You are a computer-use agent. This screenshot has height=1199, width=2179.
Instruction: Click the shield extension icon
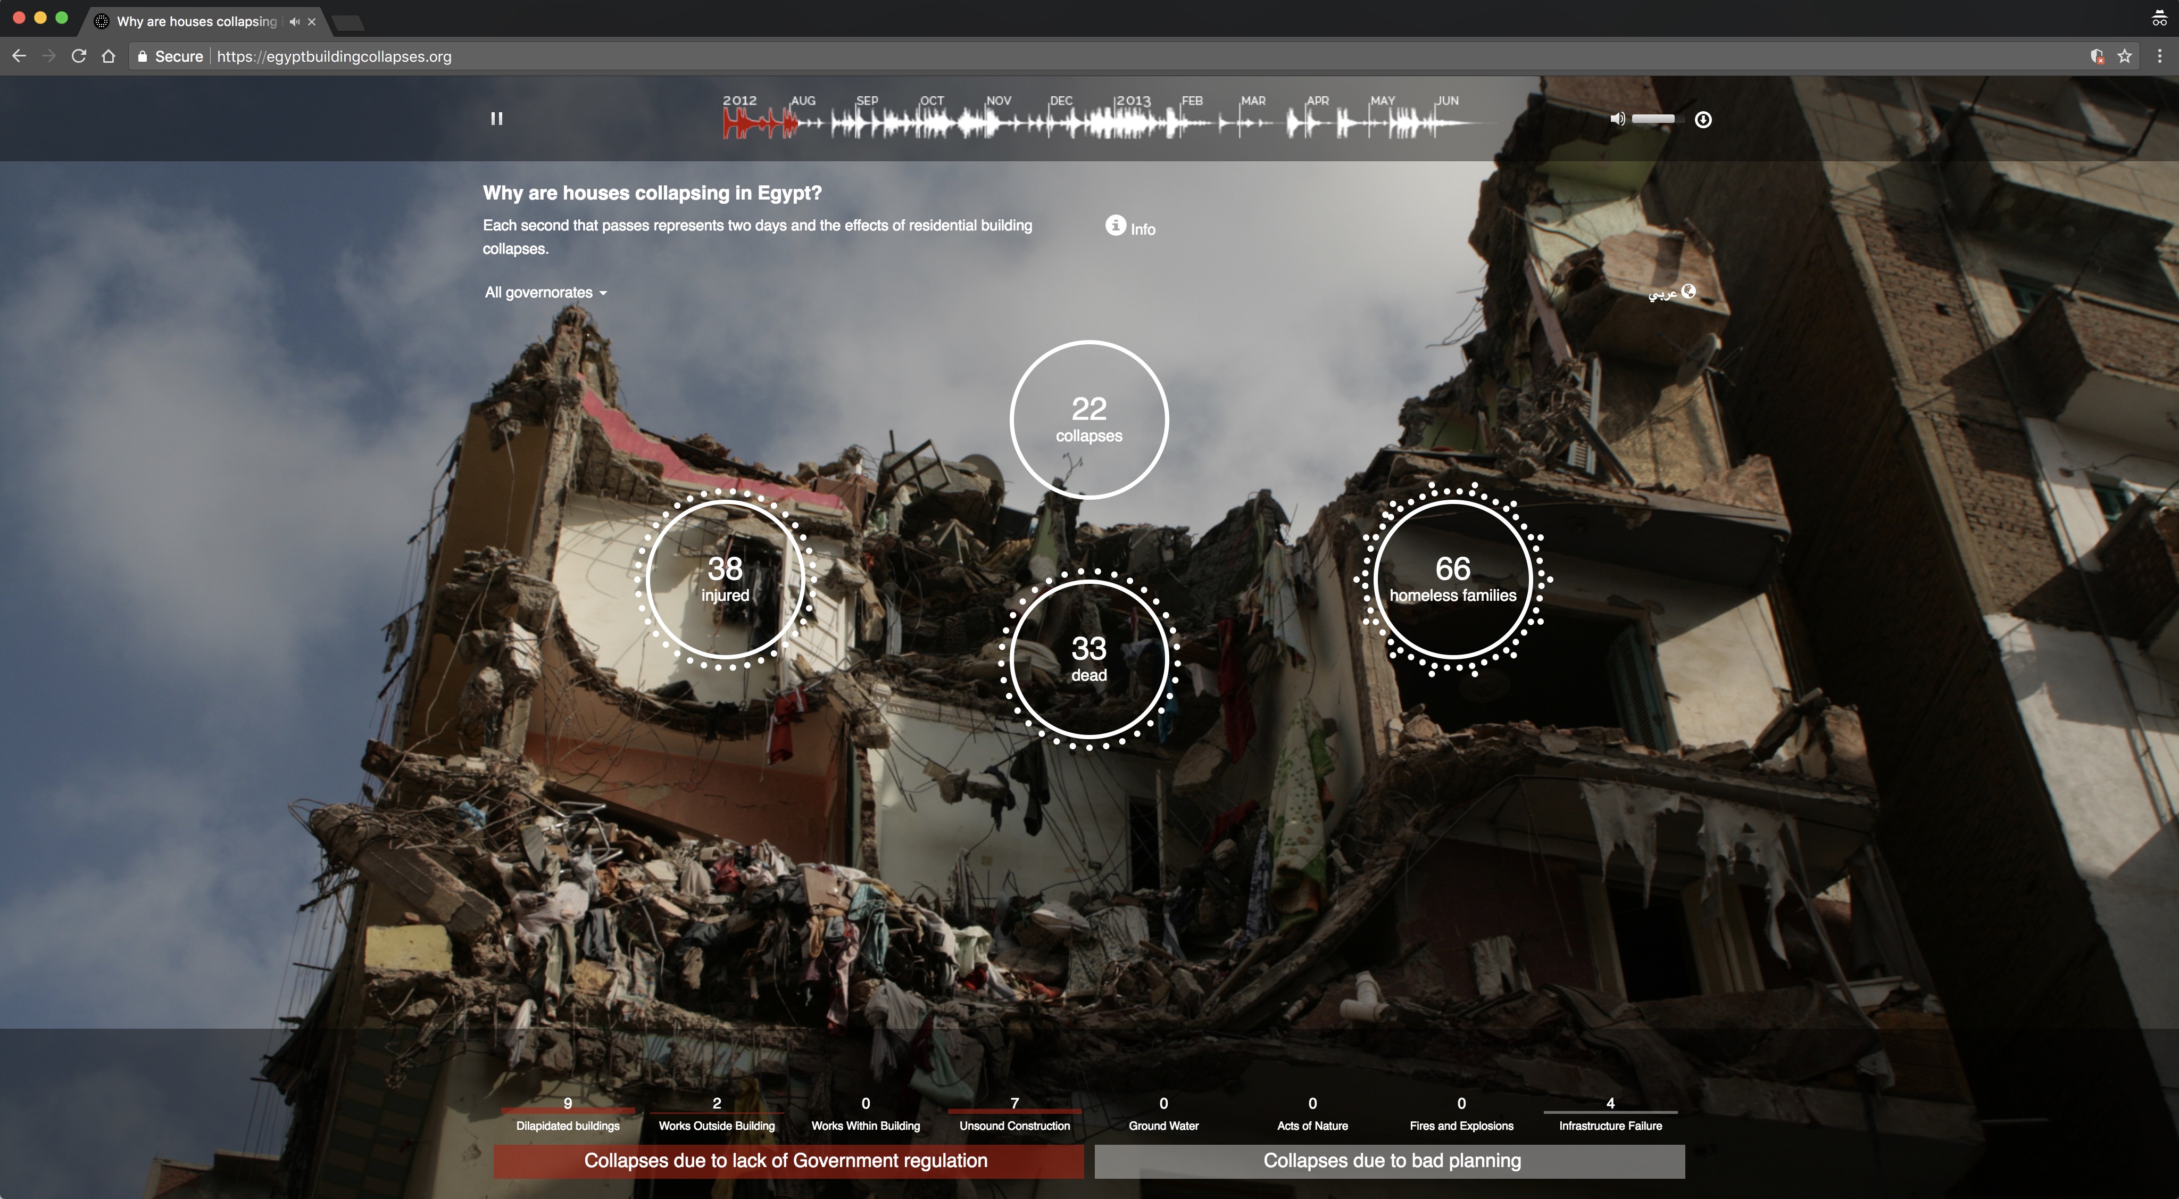[2097, 57]
